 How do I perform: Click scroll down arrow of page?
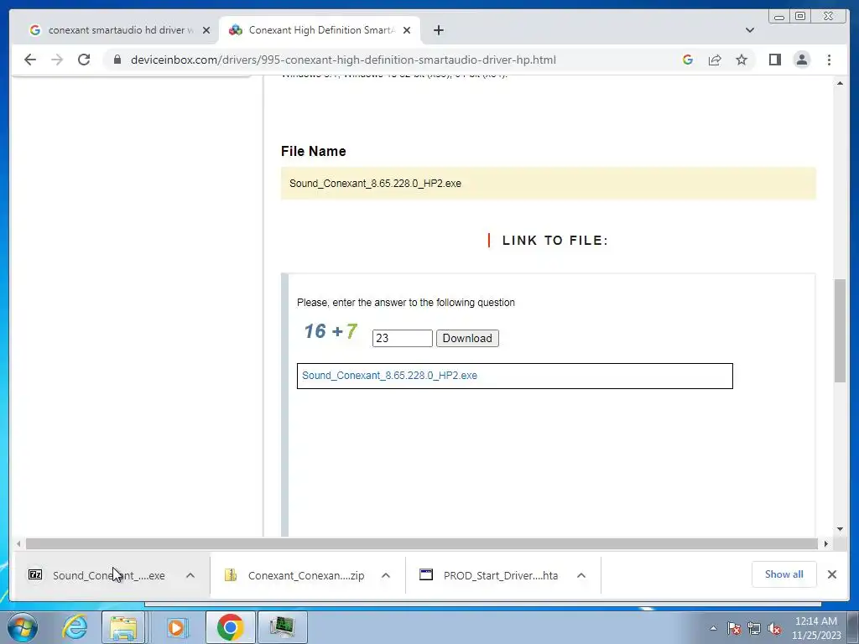841,529
